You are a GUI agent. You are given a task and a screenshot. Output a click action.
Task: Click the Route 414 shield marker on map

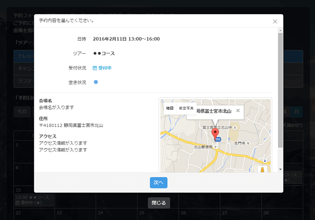pyautogui.click(x=217, y=140)
